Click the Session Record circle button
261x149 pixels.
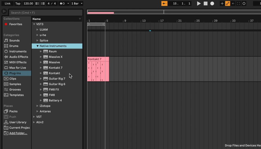coord(244,3)
